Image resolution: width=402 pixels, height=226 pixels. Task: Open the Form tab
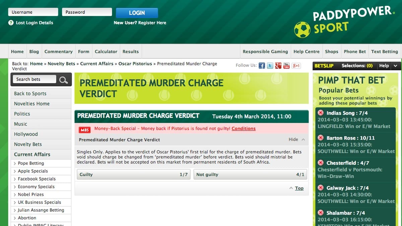pyautogui.click(x=84, y=52)
